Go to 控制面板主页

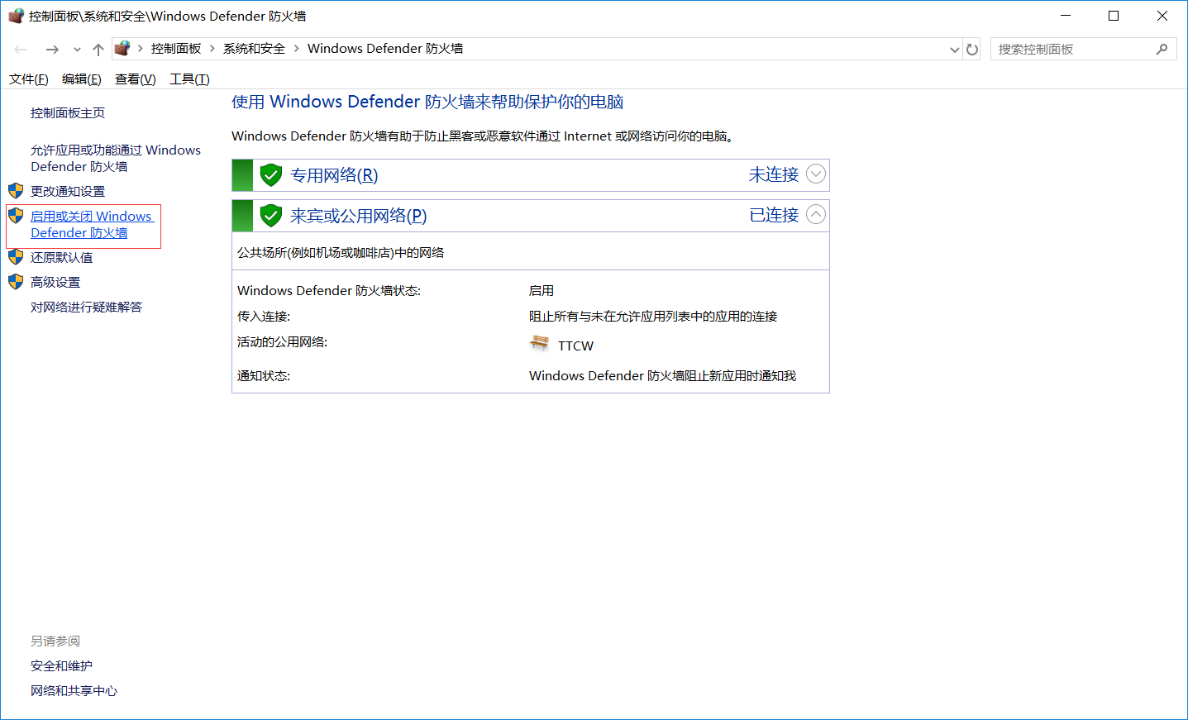68,113
